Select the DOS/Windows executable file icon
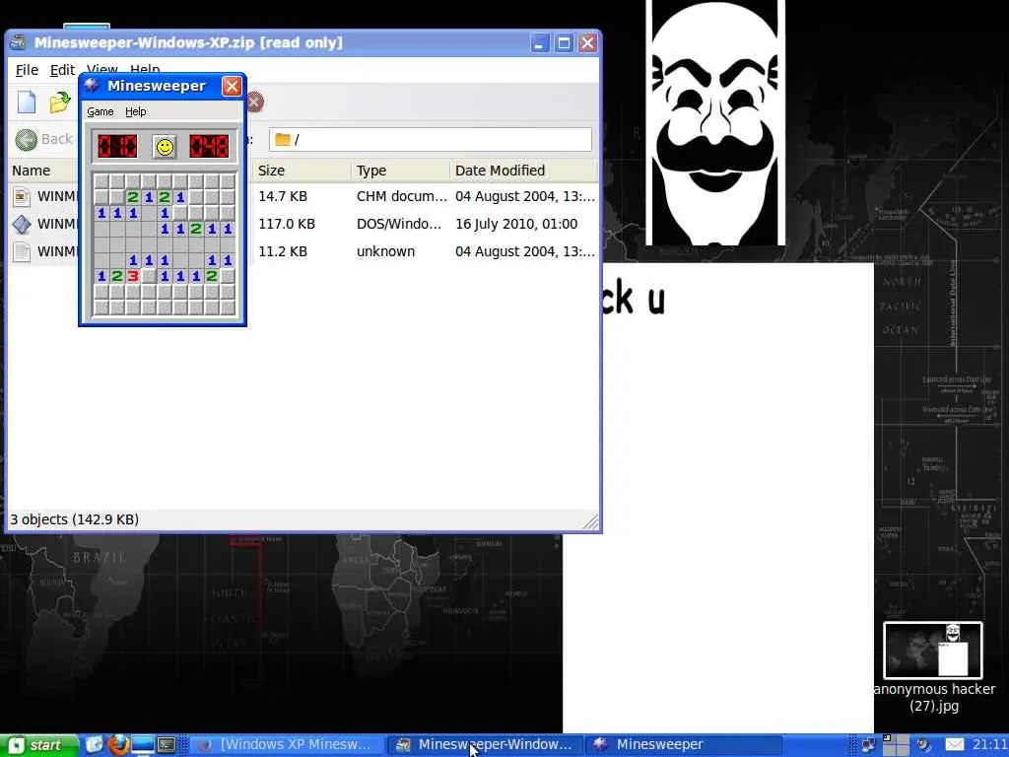Screen dimensions: 1009x757 point(22,224)
